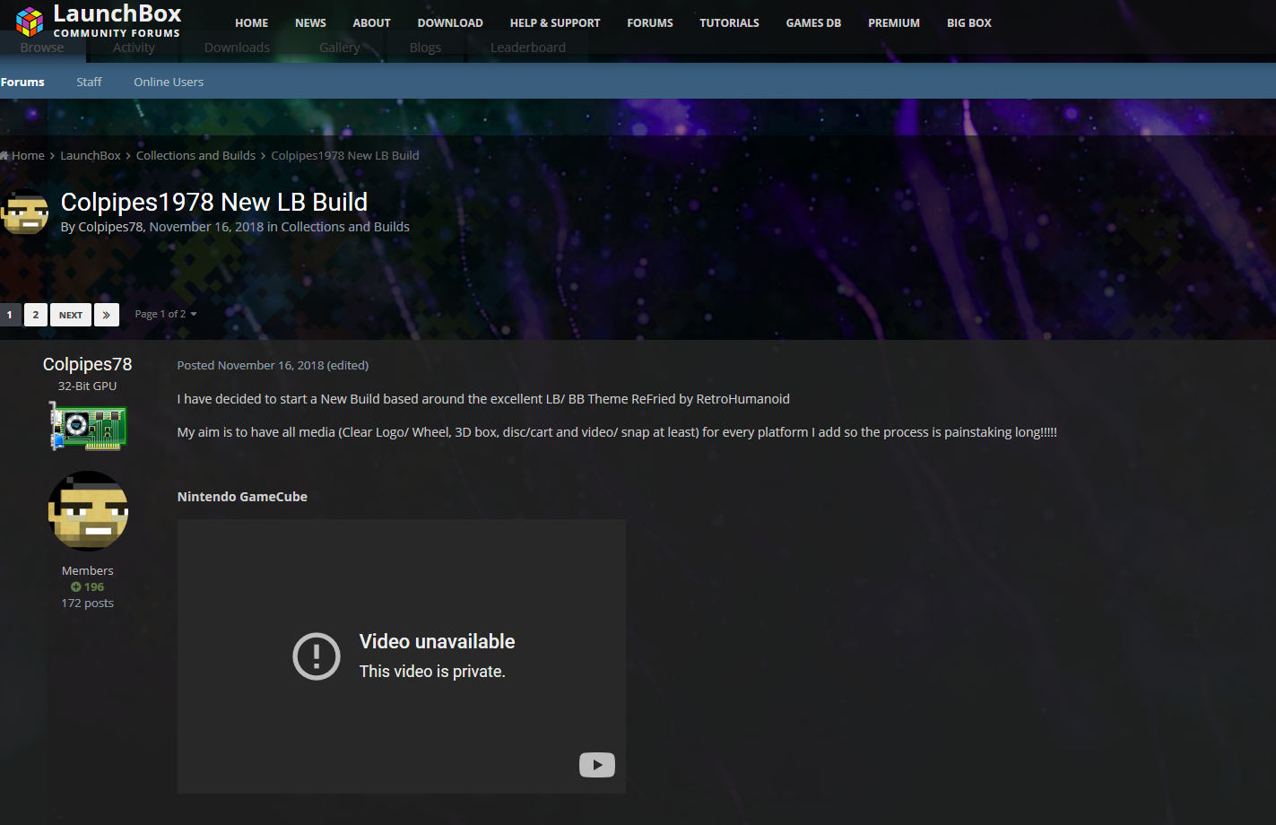
Task: Click the unavailable video exclamation icon
Action: (x=317, y=656)
